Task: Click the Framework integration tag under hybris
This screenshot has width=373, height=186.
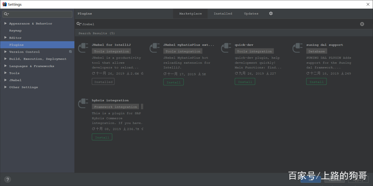Action: [116, 107]
